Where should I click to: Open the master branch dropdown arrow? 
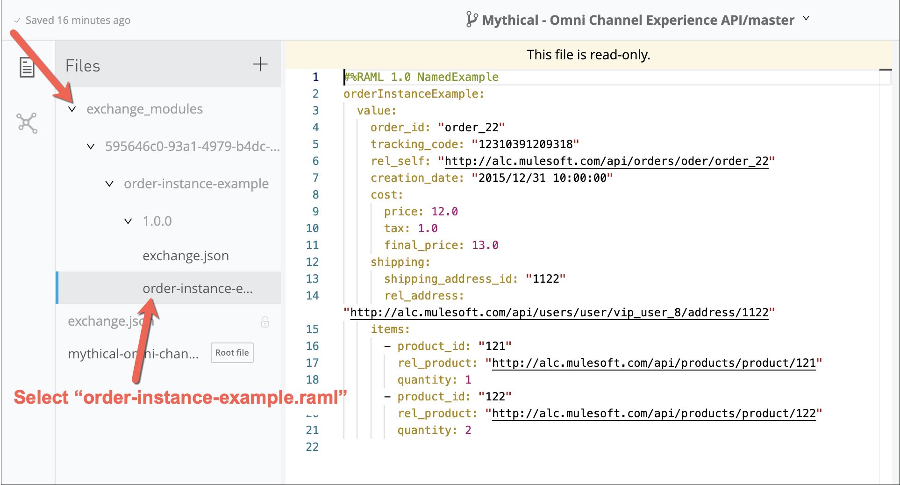[x=806, y=19]
